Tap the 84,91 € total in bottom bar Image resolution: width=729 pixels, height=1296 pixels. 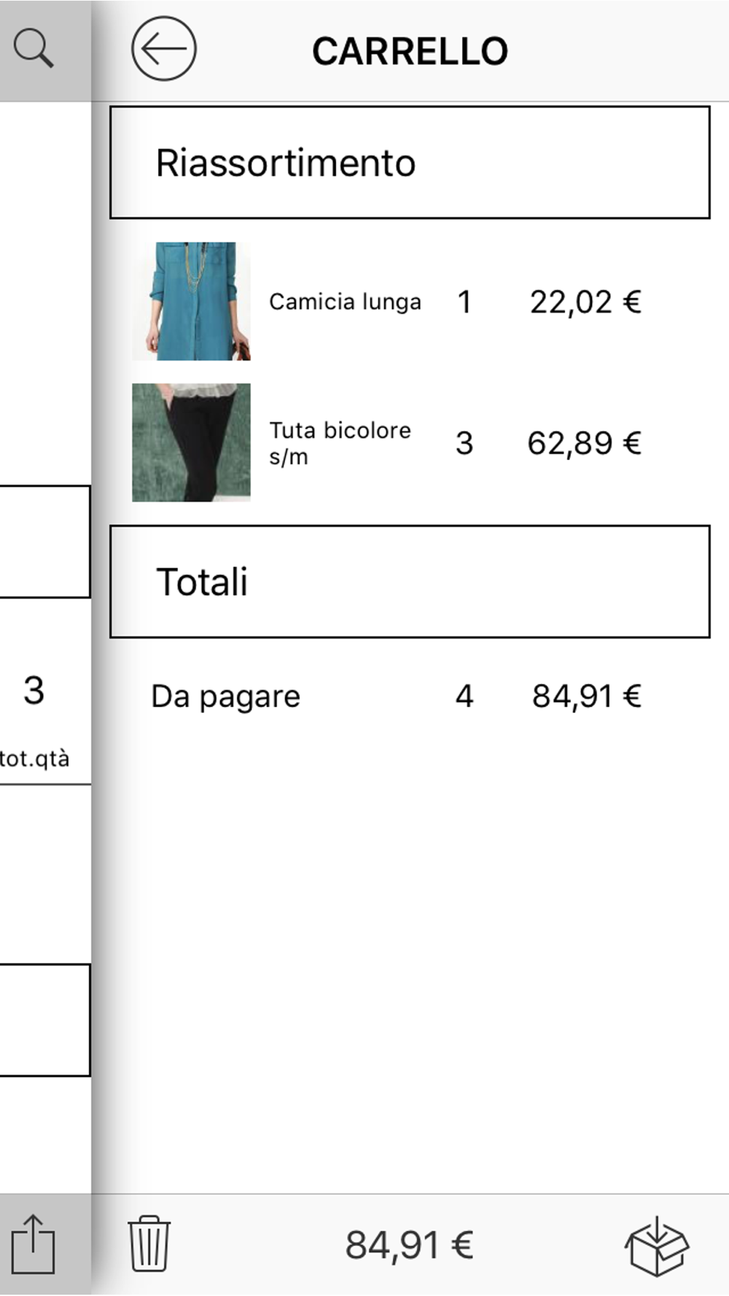(x=409, y=1245)
